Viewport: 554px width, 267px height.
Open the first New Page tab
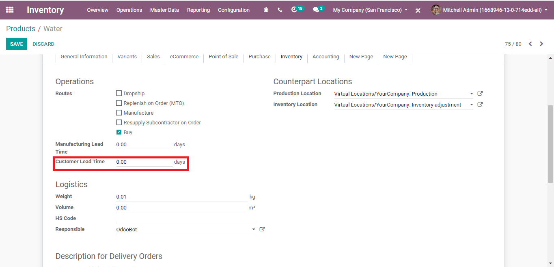[361, 57]
